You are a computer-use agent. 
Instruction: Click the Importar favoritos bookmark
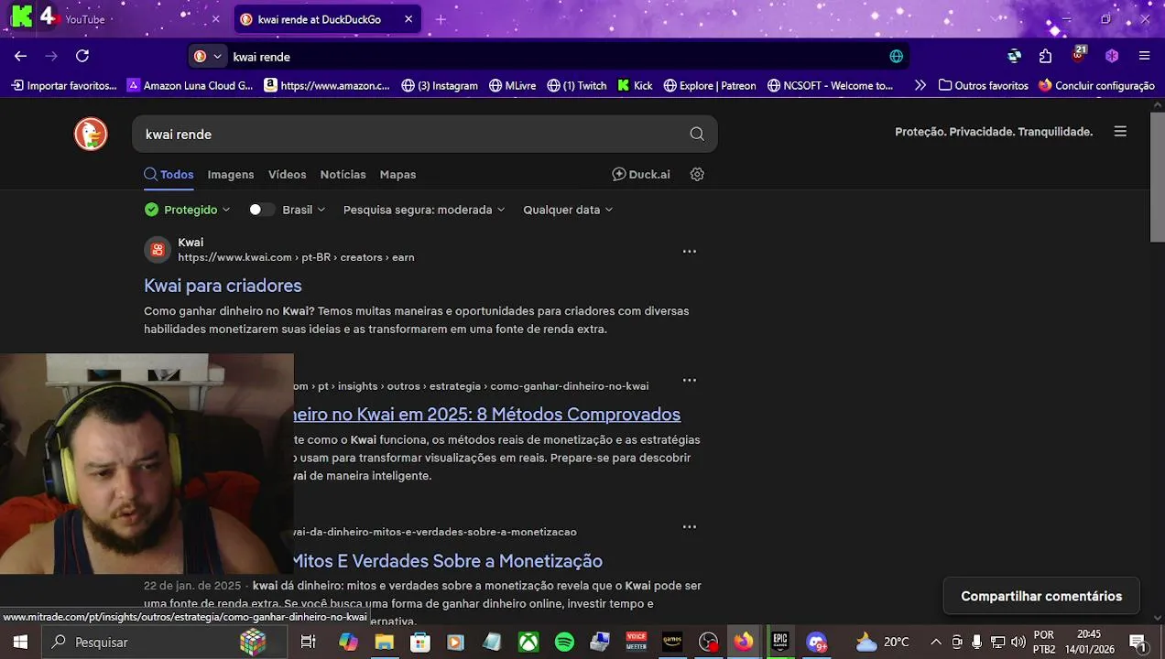coord(64,85)
